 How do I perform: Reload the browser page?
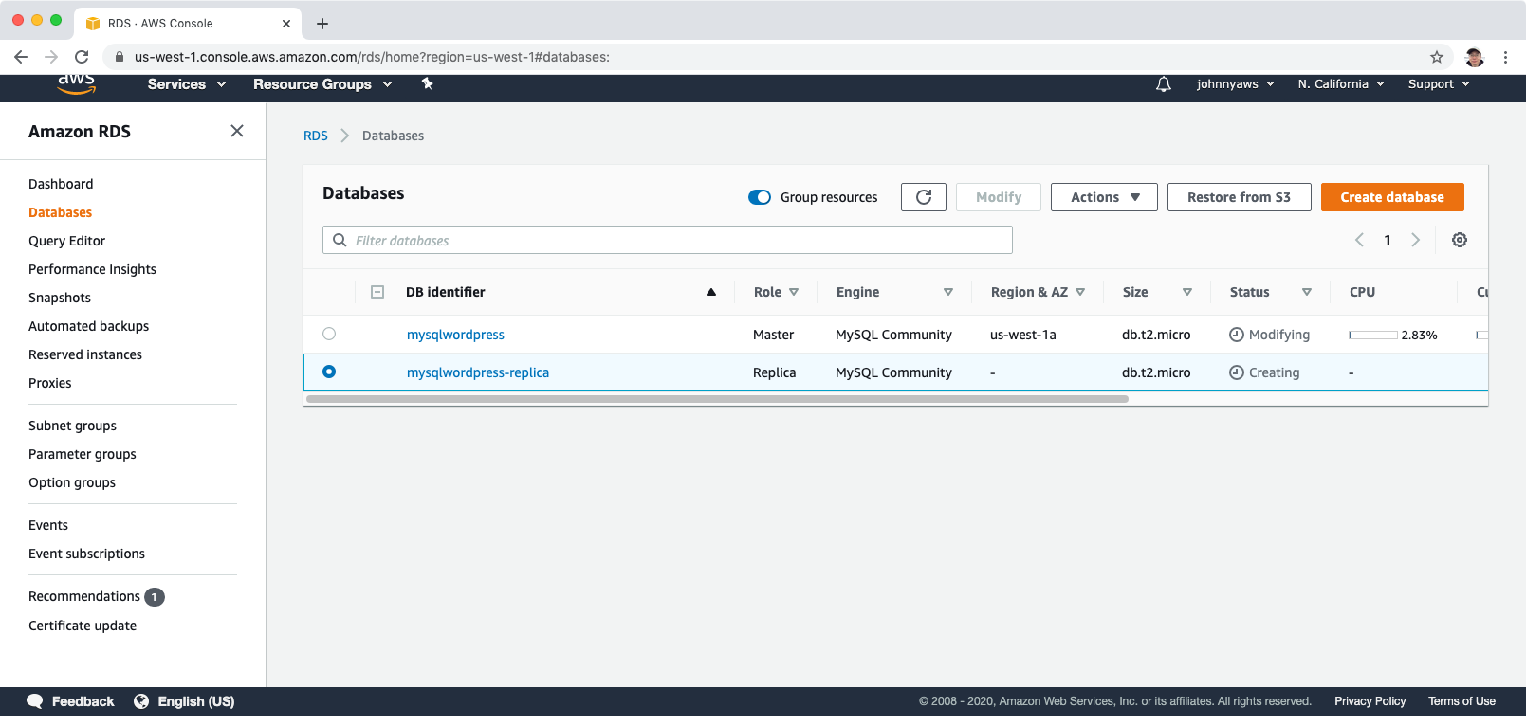82,57
